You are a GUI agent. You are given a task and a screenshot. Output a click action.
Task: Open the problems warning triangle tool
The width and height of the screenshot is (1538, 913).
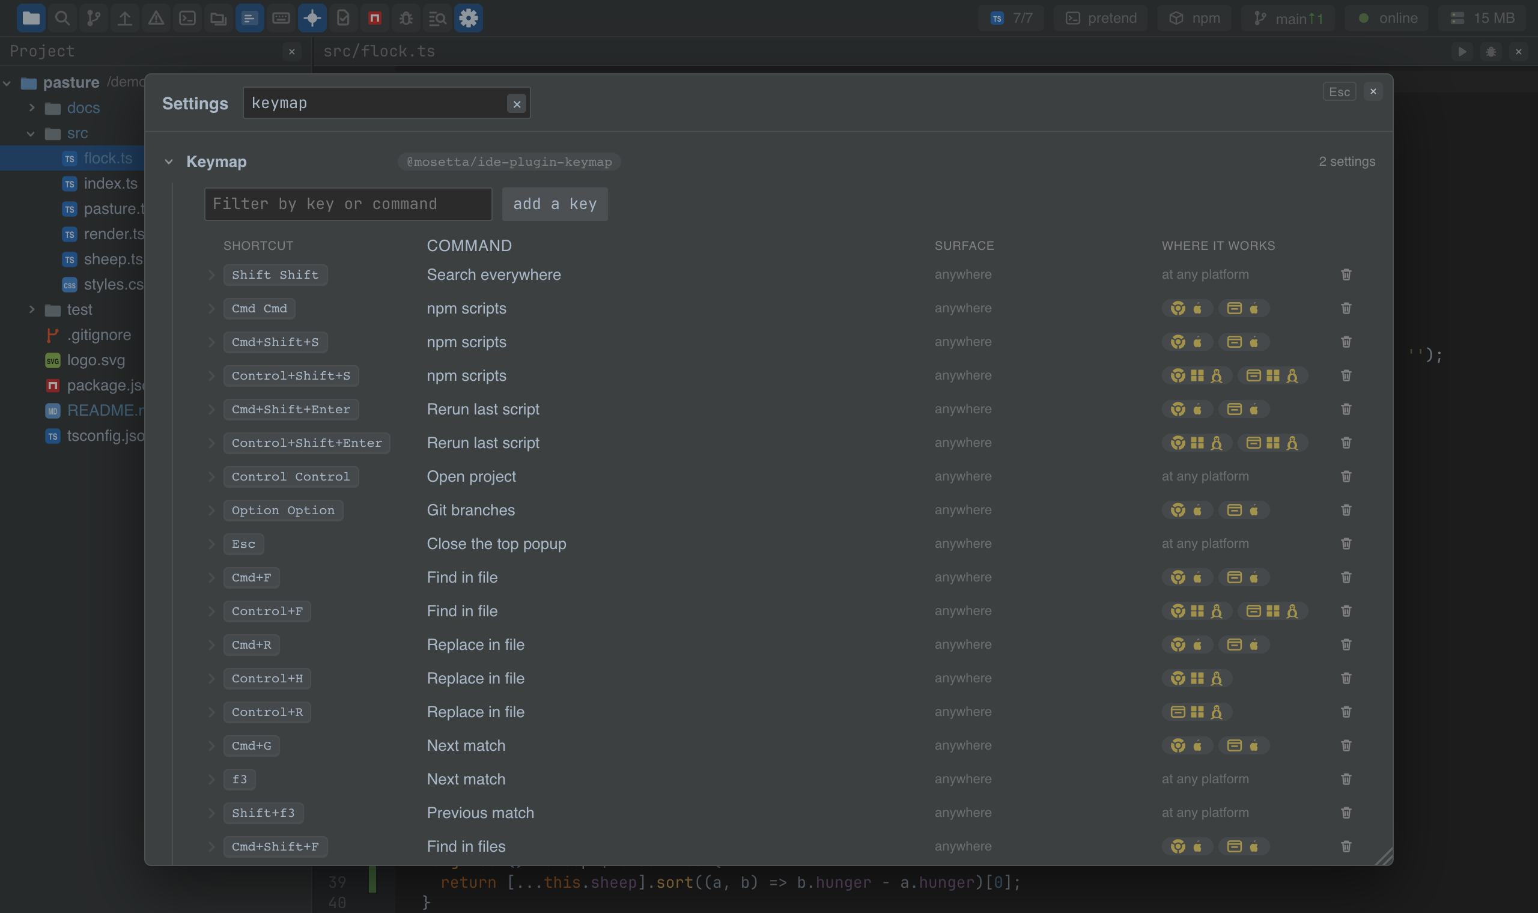156,18
